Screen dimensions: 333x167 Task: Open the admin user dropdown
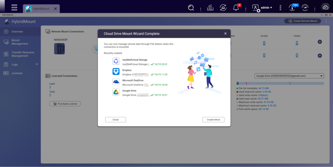point(263,7)
